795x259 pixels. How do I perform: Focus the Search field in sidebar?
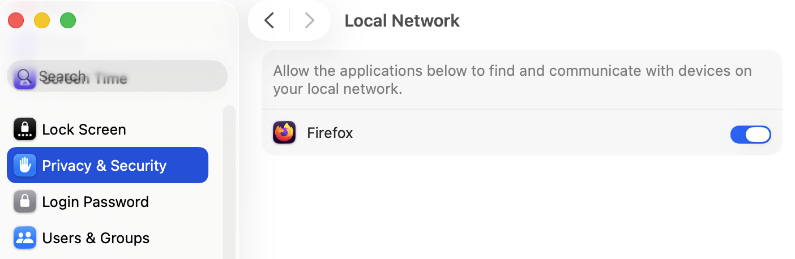[x=125, y=76]
